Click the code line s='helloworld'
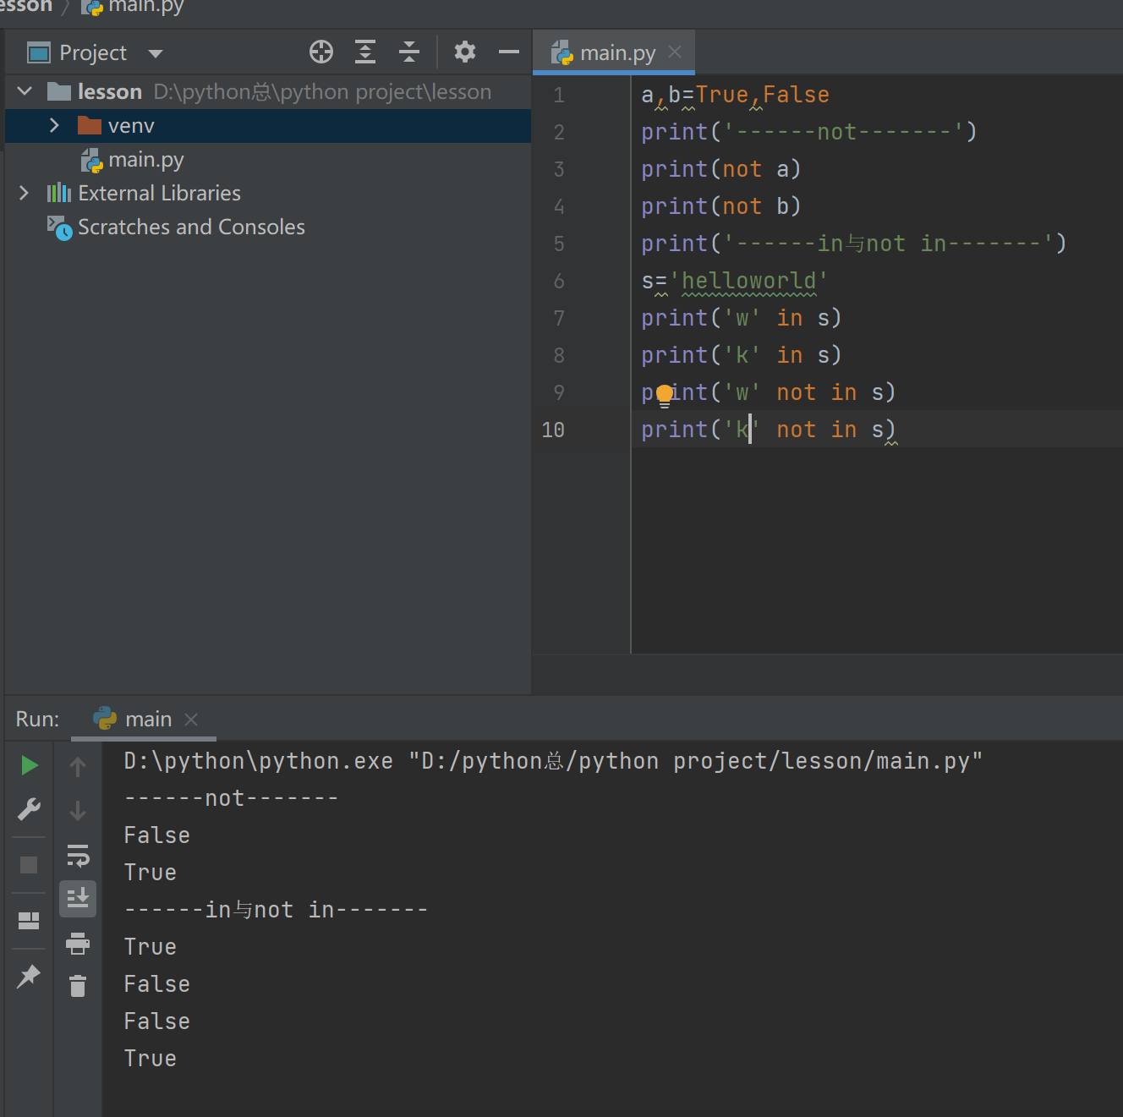Viewport: 1123px width, 1117px height. [735, 282]
